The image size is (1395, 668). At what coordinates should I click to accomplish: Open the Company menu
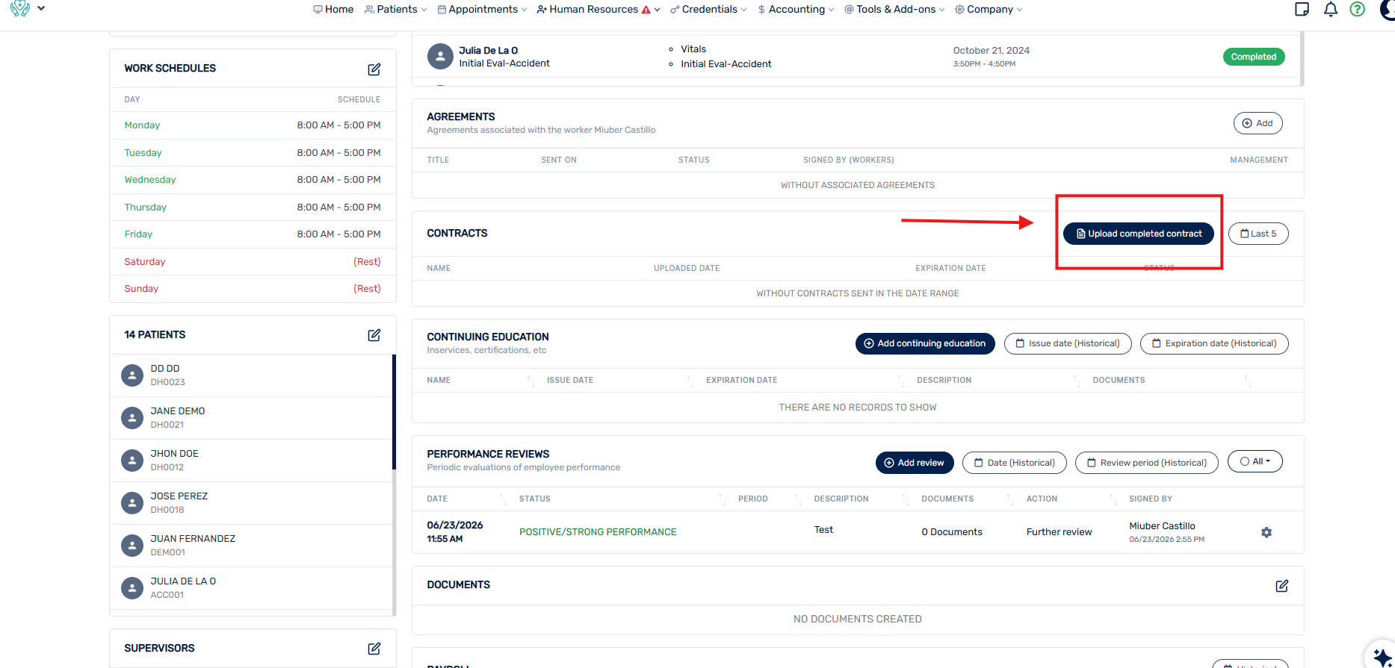pos(989,9)
